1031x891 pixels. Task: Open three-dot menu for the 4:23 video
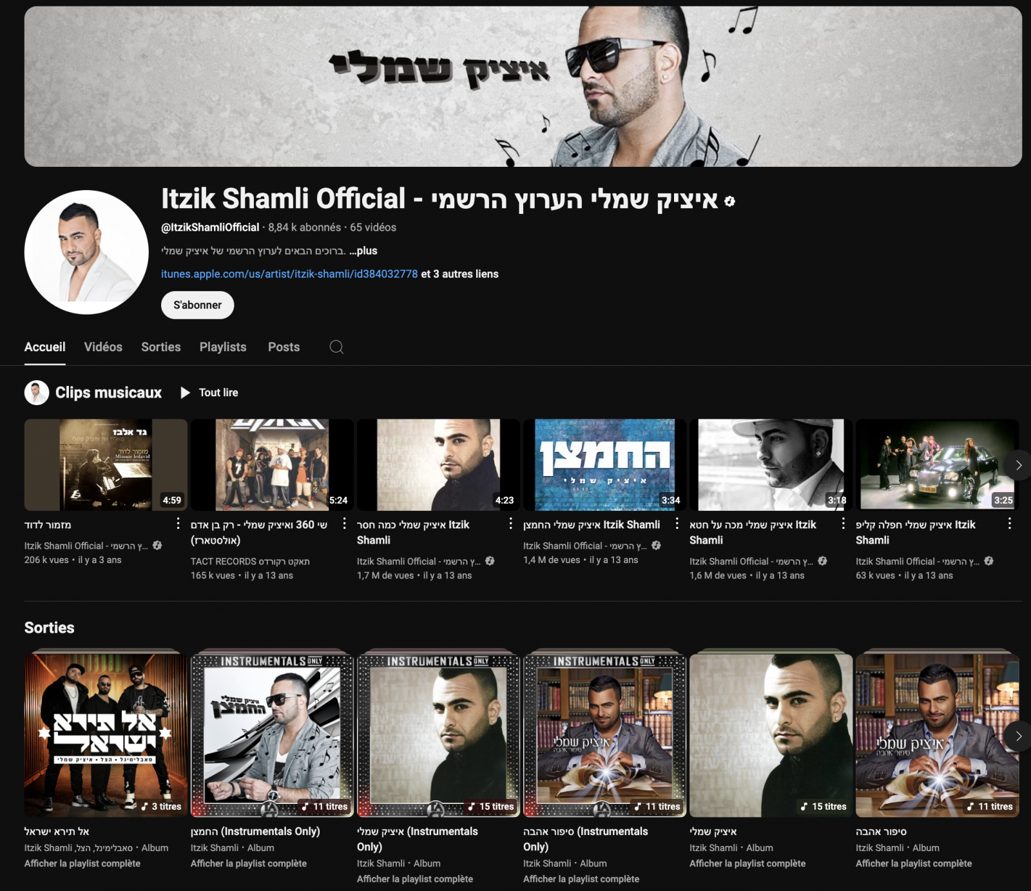point(511,524)
